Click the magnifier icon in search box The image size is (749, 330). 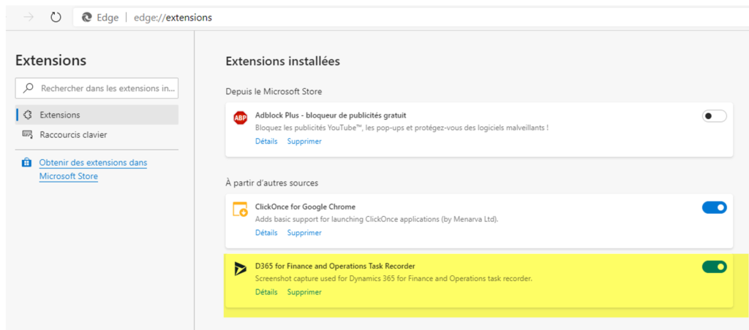(x=29, y=88)
